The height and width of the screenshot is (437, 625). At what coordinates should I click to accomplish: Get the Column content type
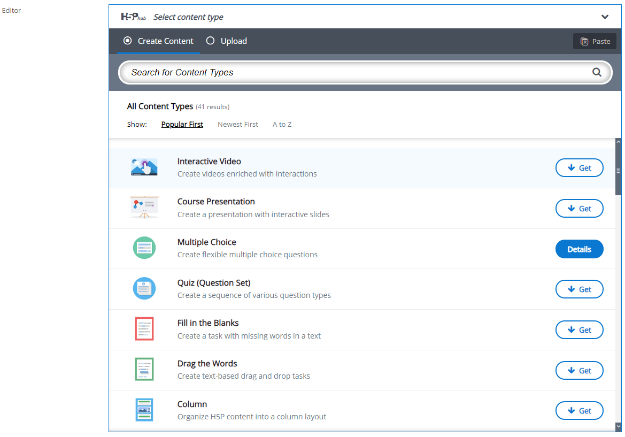coord(579,411)
